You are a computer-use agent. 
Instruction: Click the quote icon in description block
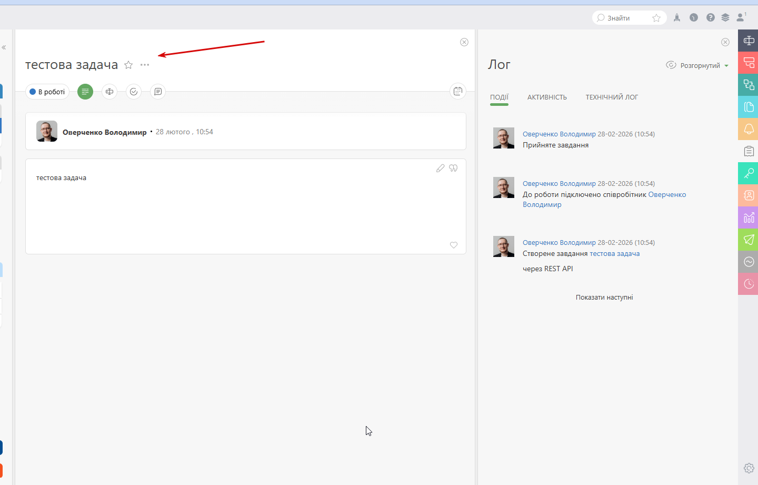[453, 168]
